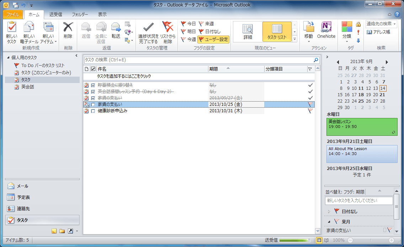This screenshot has height=247, width=404.
Task: Open Outlook help question mark
Action: point(397,15)
